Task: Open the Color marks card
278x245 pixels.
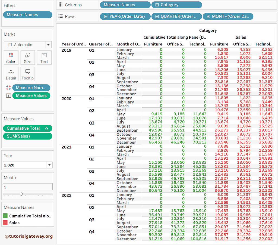Action: (x=11, y=57)
